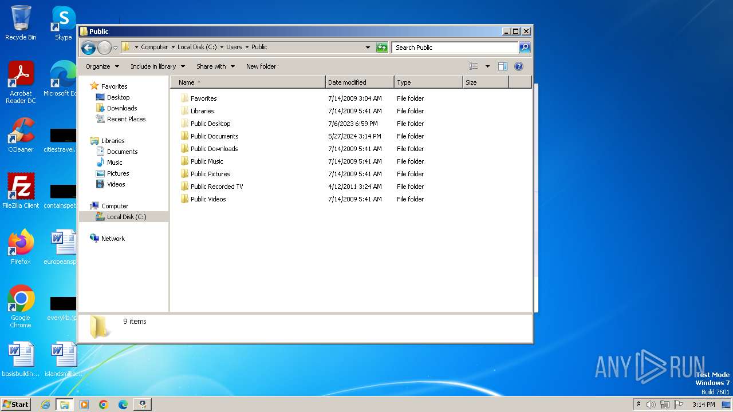Select the Public Videos folder icon
The height and width of the screenshot is (412, 733).
tap(184, 199)
